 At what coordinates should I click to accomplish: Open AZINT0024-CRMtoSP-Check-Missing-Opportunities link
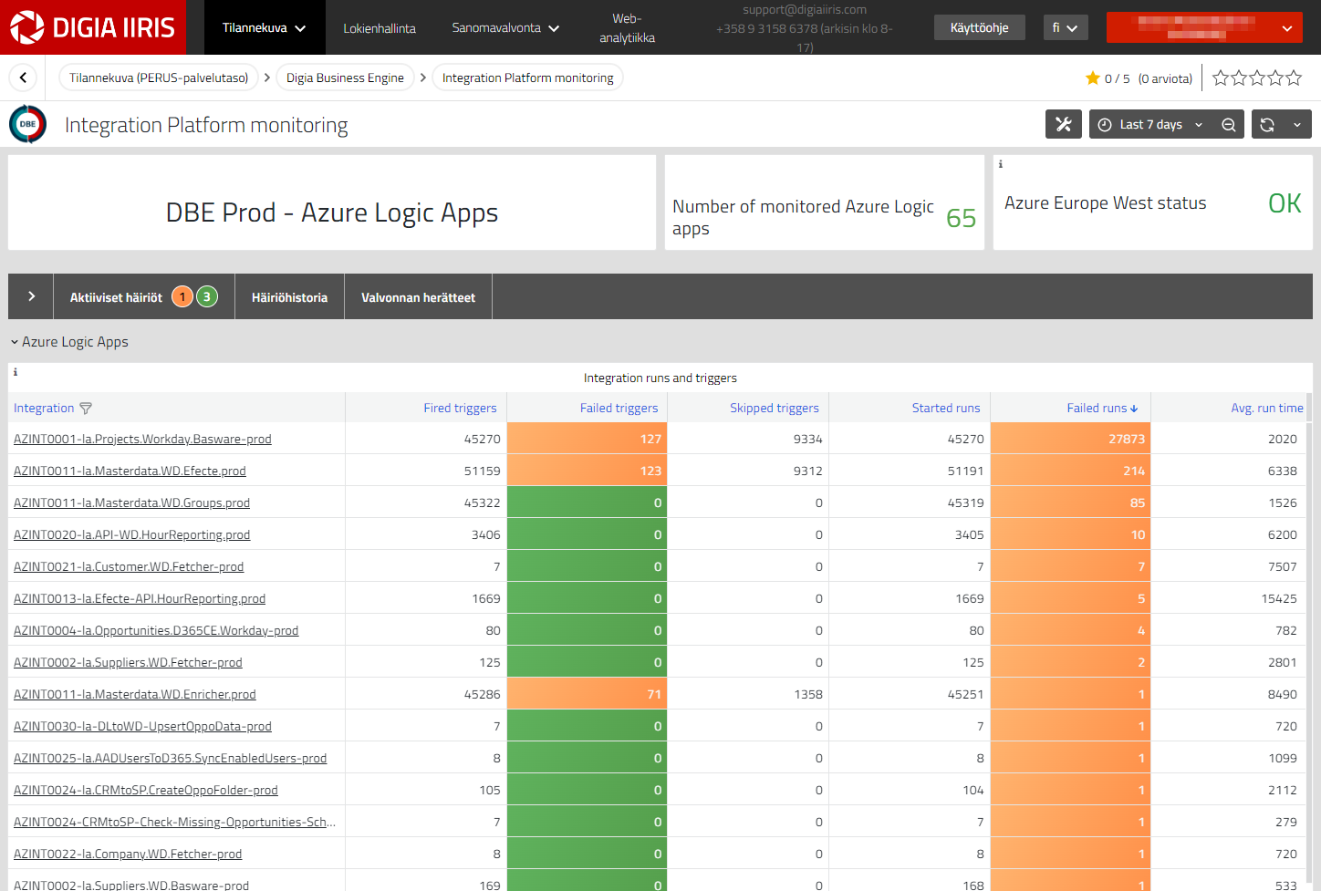click(x=174, y=822)
